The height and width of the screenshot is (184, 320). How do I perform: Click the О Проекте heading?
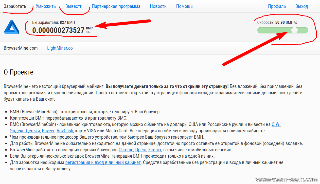pos(19,72)
